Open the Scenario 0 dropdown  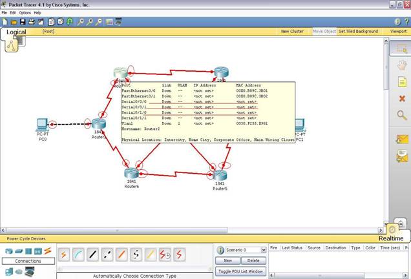click(263, 250)
